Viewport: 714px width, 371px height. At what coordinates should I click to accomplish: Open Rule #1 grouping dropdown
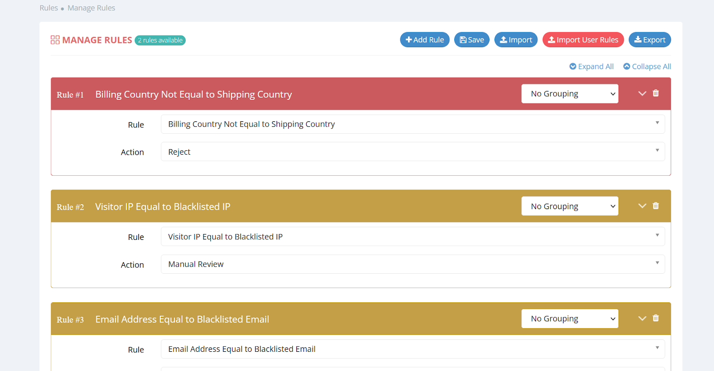570,94
